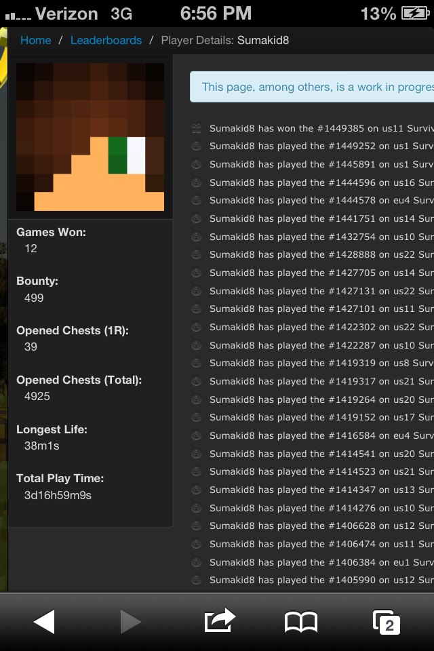
Task: Open the Safari share menu
Action: coord(220,620)
